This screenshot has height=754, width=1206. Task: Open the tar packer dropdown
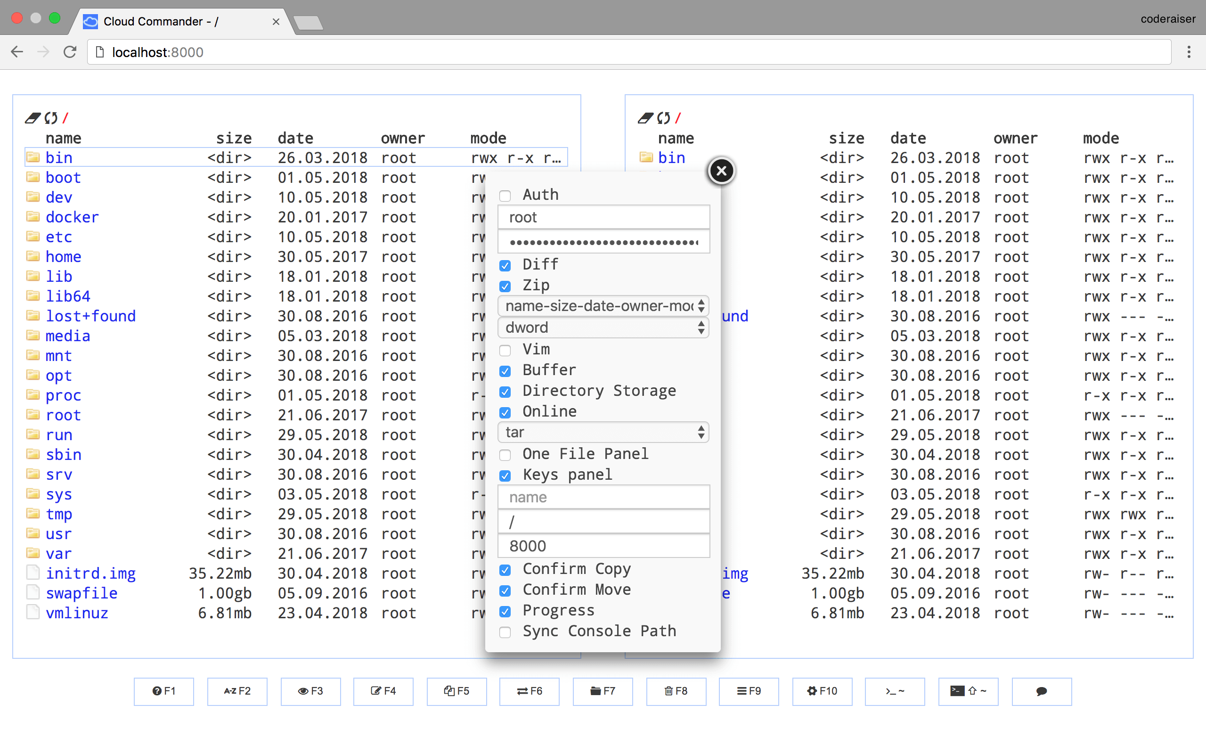click(x=603, y=432)
